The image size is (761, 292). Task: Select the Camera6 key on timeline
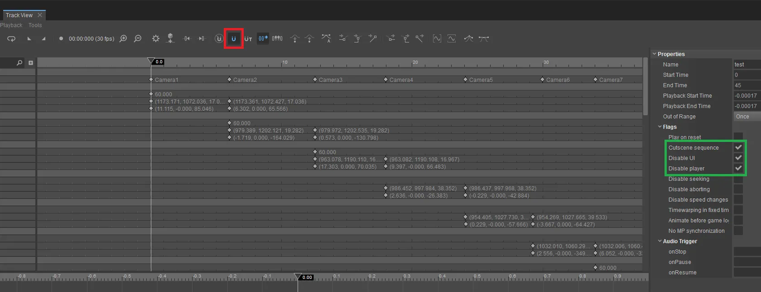pyautogui.click(x=543, y=80)
